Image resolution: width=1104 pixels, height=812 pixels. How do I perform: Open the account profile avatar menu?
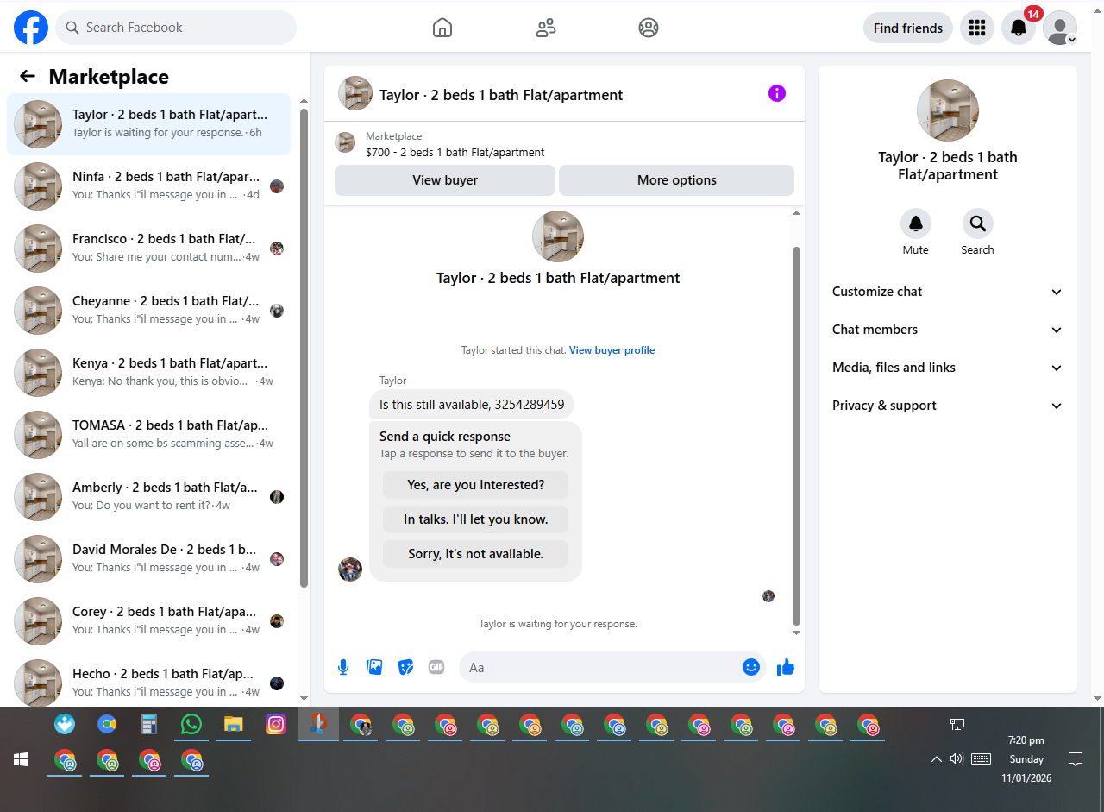[x=1060, y=28]
